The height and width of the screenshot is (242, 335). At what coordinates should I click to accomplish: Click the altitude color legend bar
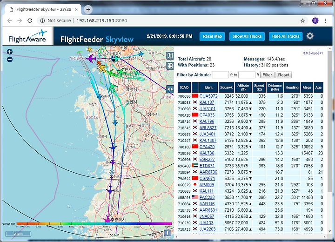click(x=94, y=223)
